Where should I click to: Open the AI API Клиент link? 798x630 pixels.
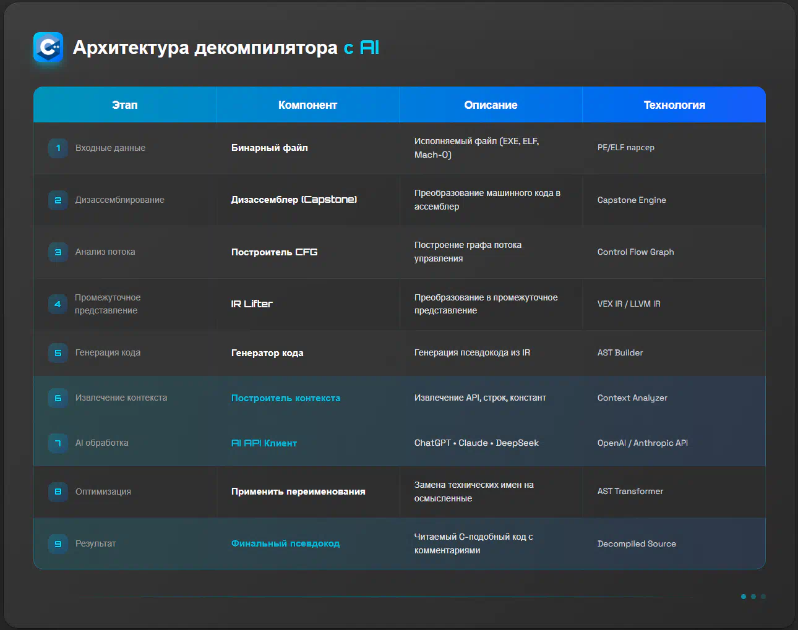(x=264, y=443)
